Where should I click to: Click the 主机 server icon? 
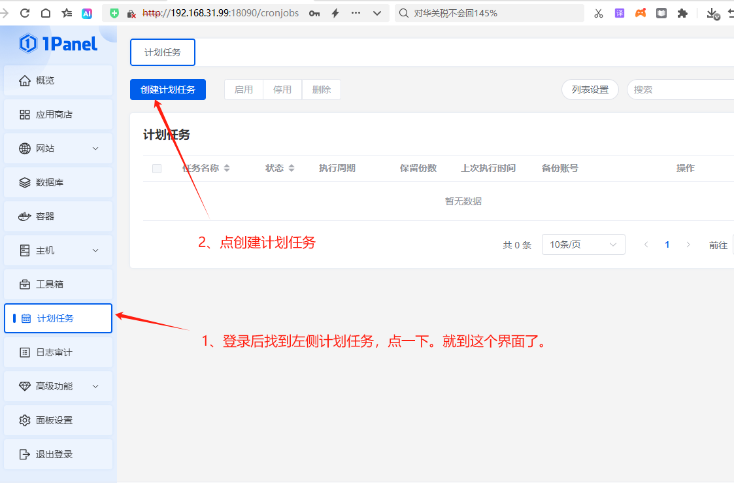coord(25,250)
